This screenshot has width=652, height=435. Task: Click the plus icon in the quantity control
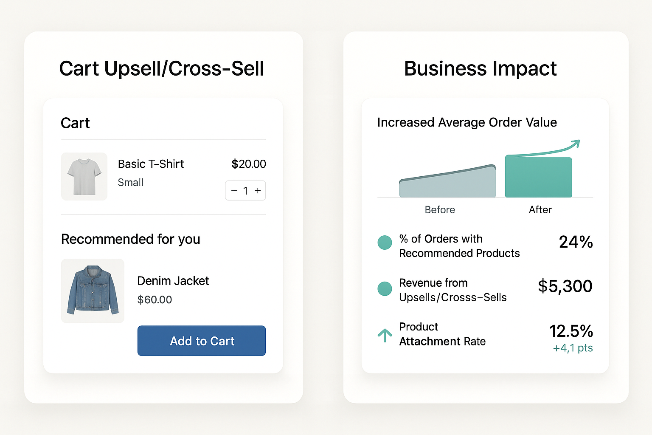257,191
